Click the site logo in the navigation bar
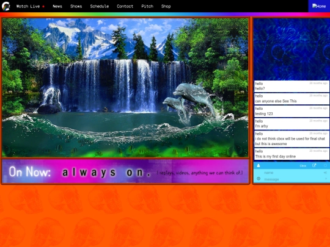Screen dimensions: 330x247 (x=6, y=6)
